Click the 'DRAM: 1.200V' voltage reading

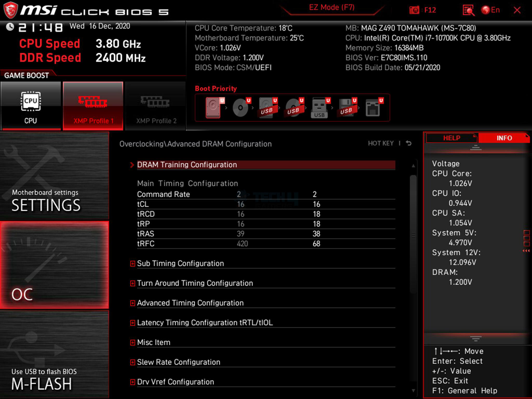click(452, 277)
